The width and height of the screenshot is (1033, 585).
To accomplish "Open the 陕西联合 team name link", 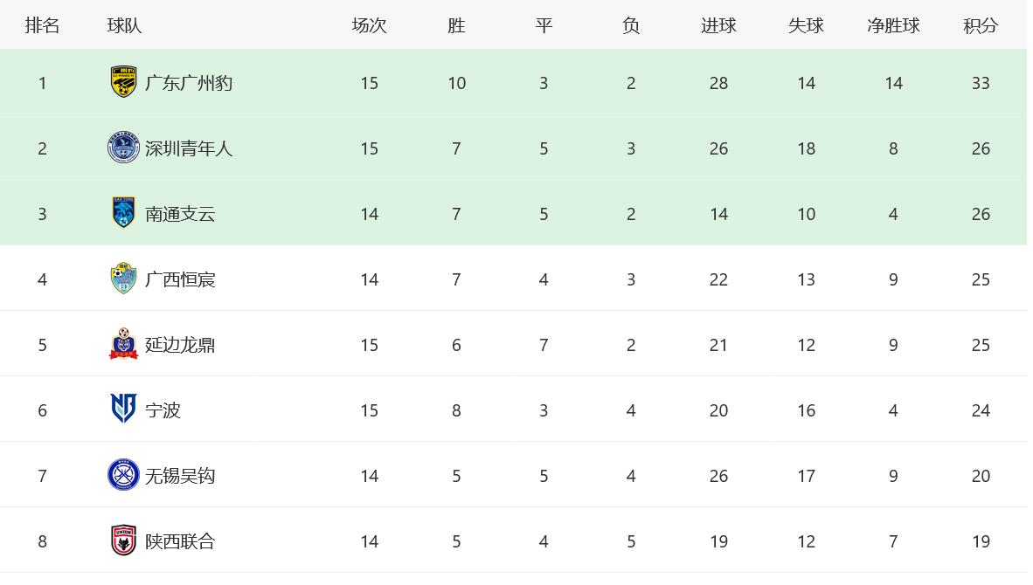I will click(x=180, y=541).
